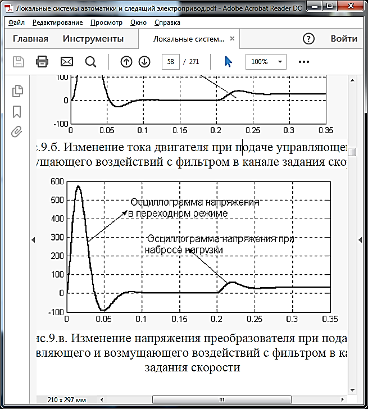Minimize the Acrobat Reader window

(315, 6)
